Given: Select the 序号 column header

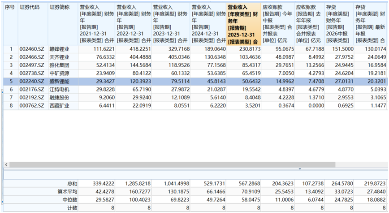Looking at the screenshot, I should [11, 24].
